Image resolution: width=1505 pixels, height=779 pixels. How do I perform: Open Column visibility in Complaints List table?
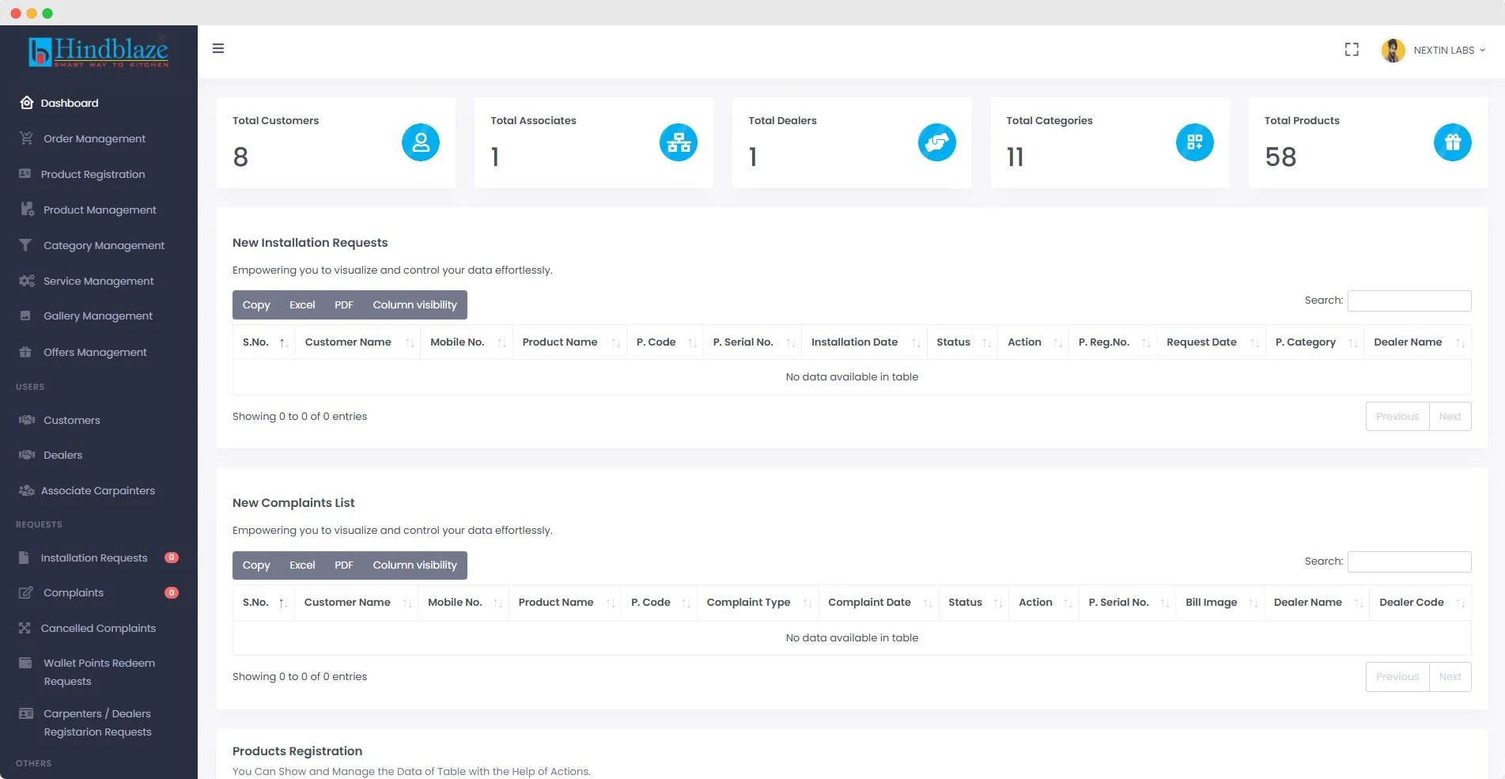click(x=414, y=565)
